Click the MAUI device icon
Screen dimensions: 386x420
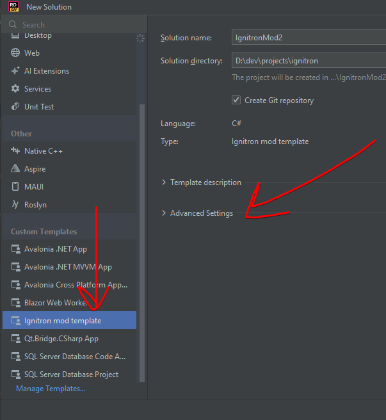[15, 186]
